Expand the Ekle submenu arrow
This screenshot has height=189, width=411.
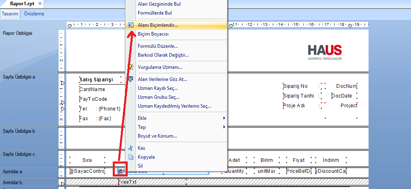[x=224, y=118]
